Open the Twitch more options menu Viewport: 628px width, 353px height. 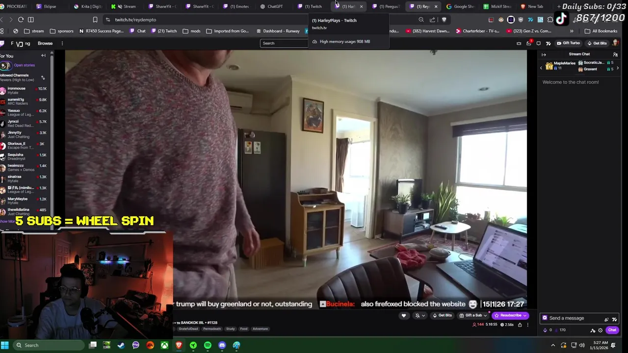(62, 43)
